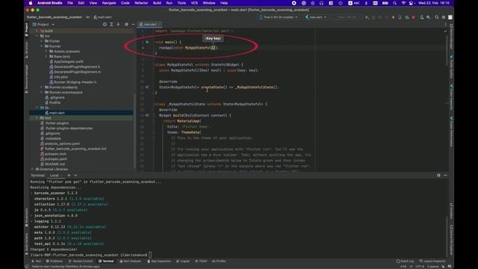Open the Tools menu
The image size is (478, 269).
[x=181, y=3]
